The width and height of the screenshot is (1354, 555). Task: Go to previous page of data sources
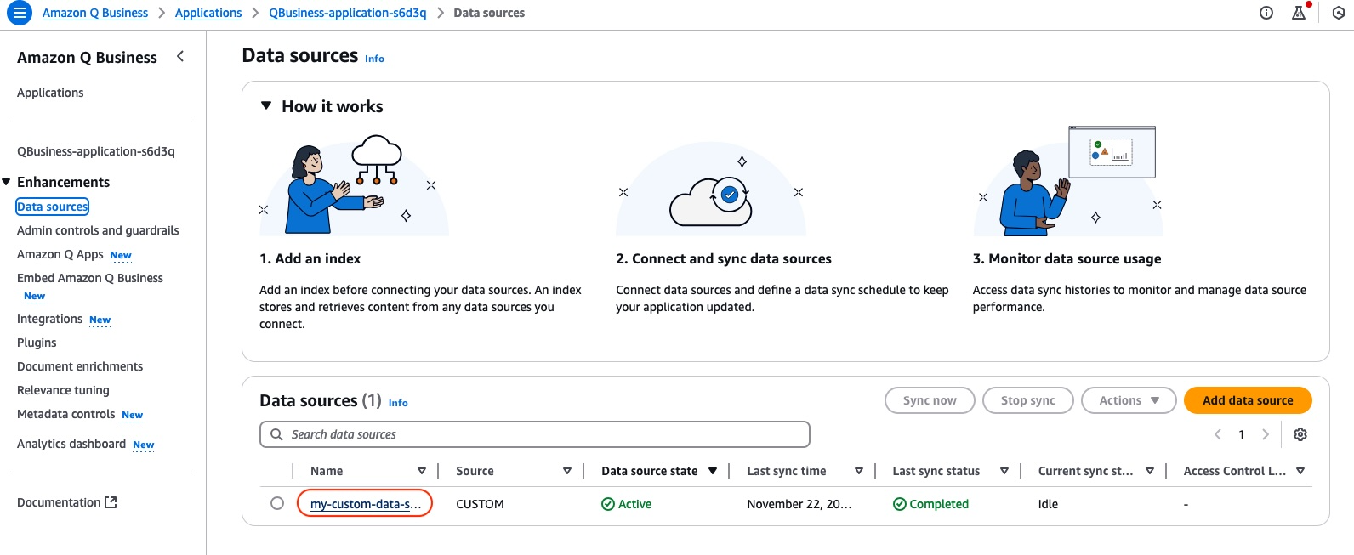(x=1218, y=434)
